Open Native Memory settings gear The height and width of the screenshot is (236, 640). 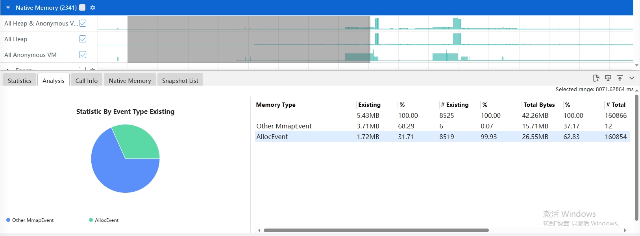click(92, 7)
